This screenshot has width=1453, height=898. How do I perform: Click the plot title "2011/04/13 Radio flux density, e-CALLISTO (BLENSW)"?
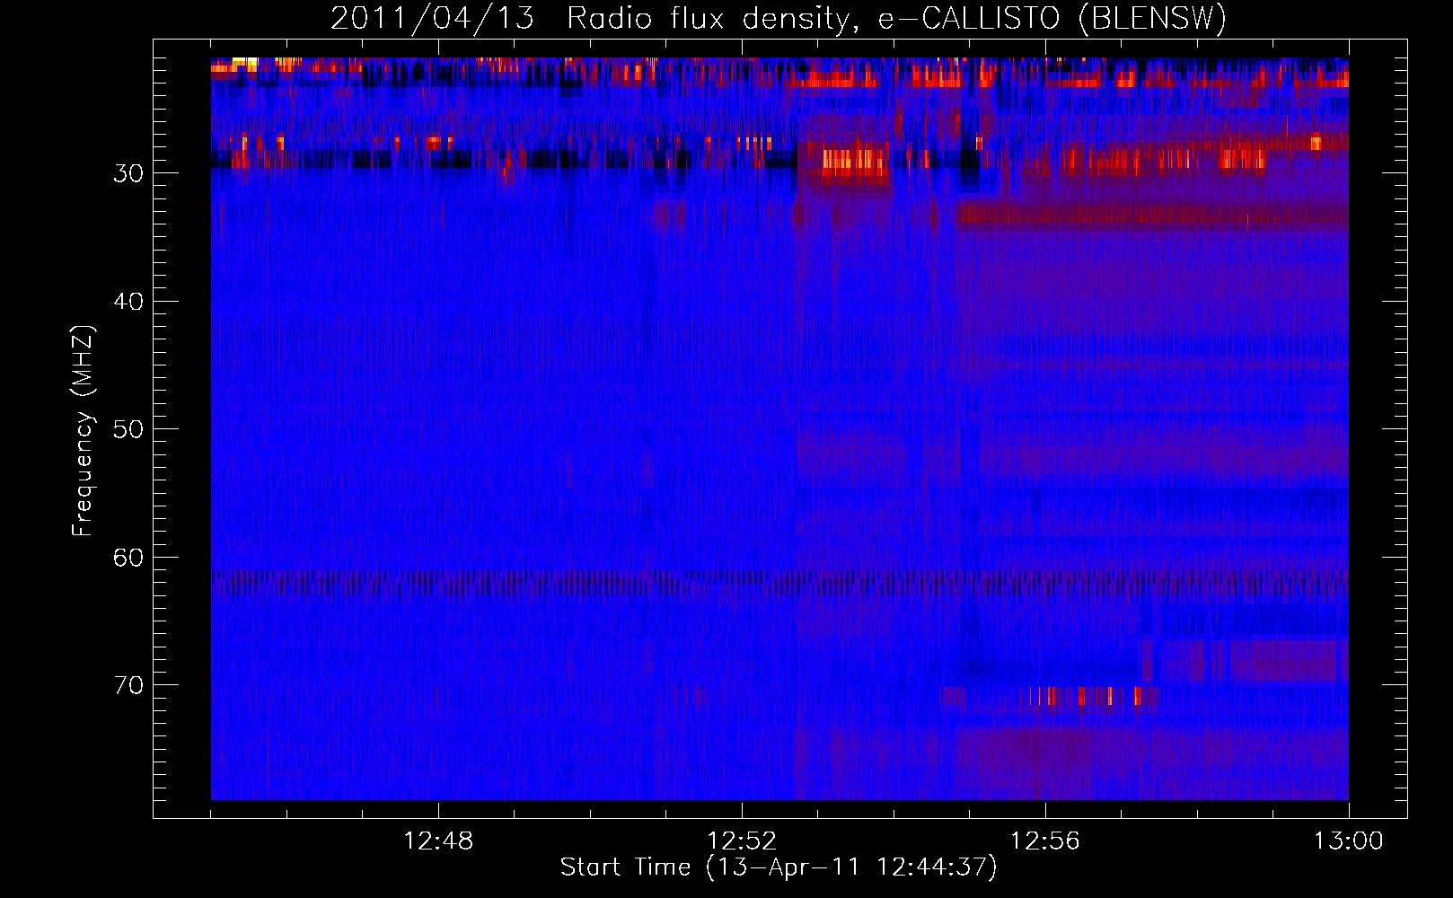click(779, 18)
